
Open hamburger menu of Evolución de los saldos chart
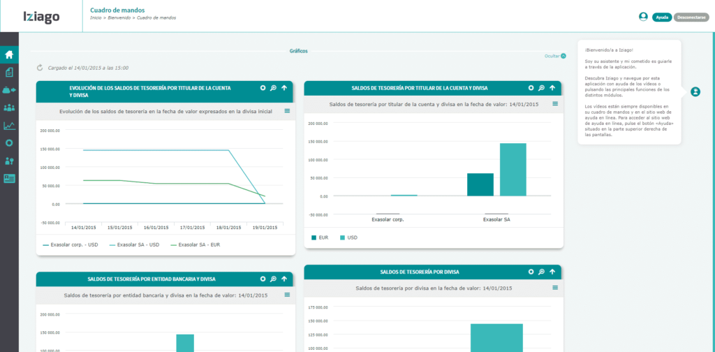pos(287,111)
